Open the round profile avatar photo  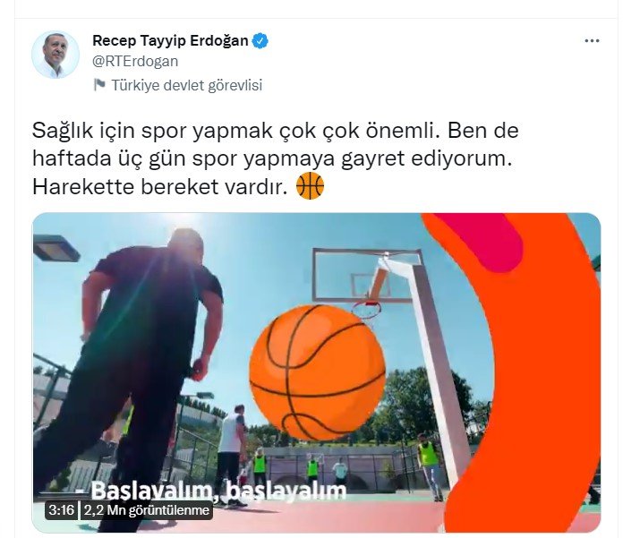click(55, 55)
